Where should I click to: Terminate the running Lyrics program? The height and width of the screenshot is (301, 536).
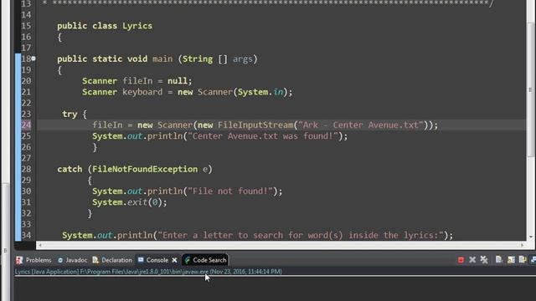(461, 260)
